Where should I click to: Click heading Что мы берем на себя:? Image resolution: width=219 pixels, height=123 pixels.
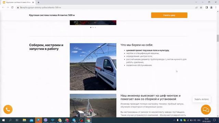[x=137, y=45]
